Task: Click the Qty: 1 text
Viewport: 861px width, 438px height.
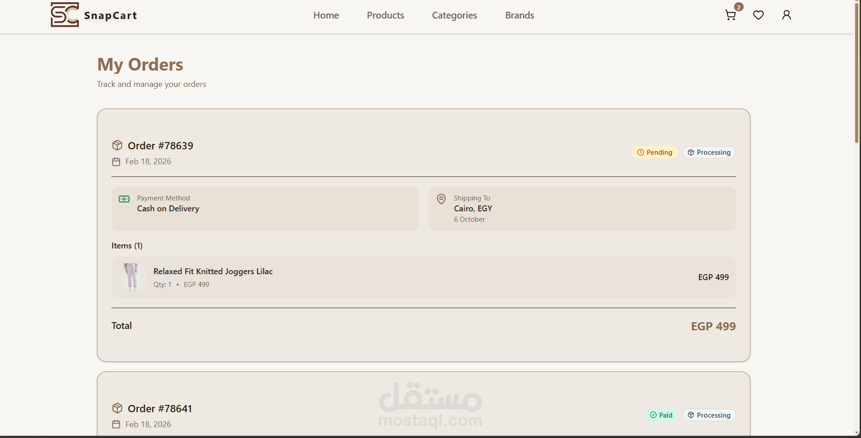Action: [162, 285]
